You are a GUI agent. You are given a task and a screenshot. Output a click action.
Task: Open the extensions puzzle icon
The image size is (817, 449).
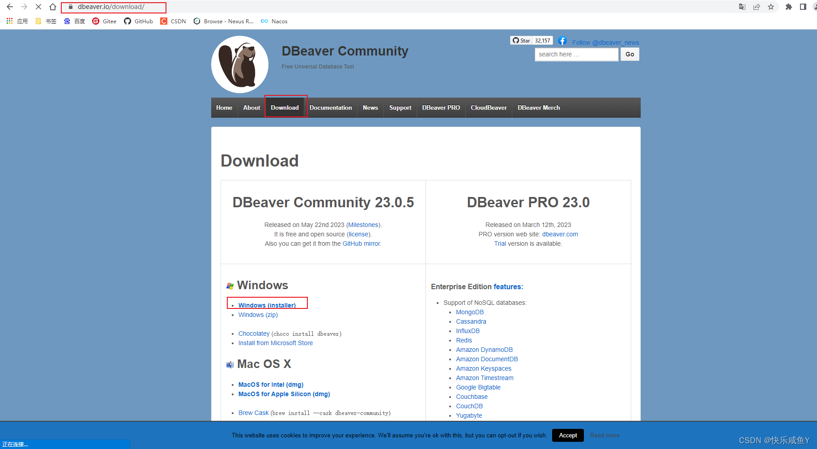tap(789, 7)
